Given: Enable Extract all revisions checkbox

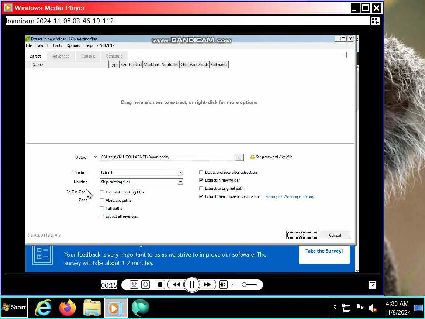Looking at the screenshot, I should [x=102, y=216].
